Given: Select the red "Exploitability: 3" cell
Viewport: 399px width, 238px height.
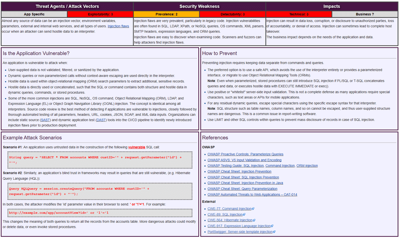Looking at the screenshot, I should [100, 14].
